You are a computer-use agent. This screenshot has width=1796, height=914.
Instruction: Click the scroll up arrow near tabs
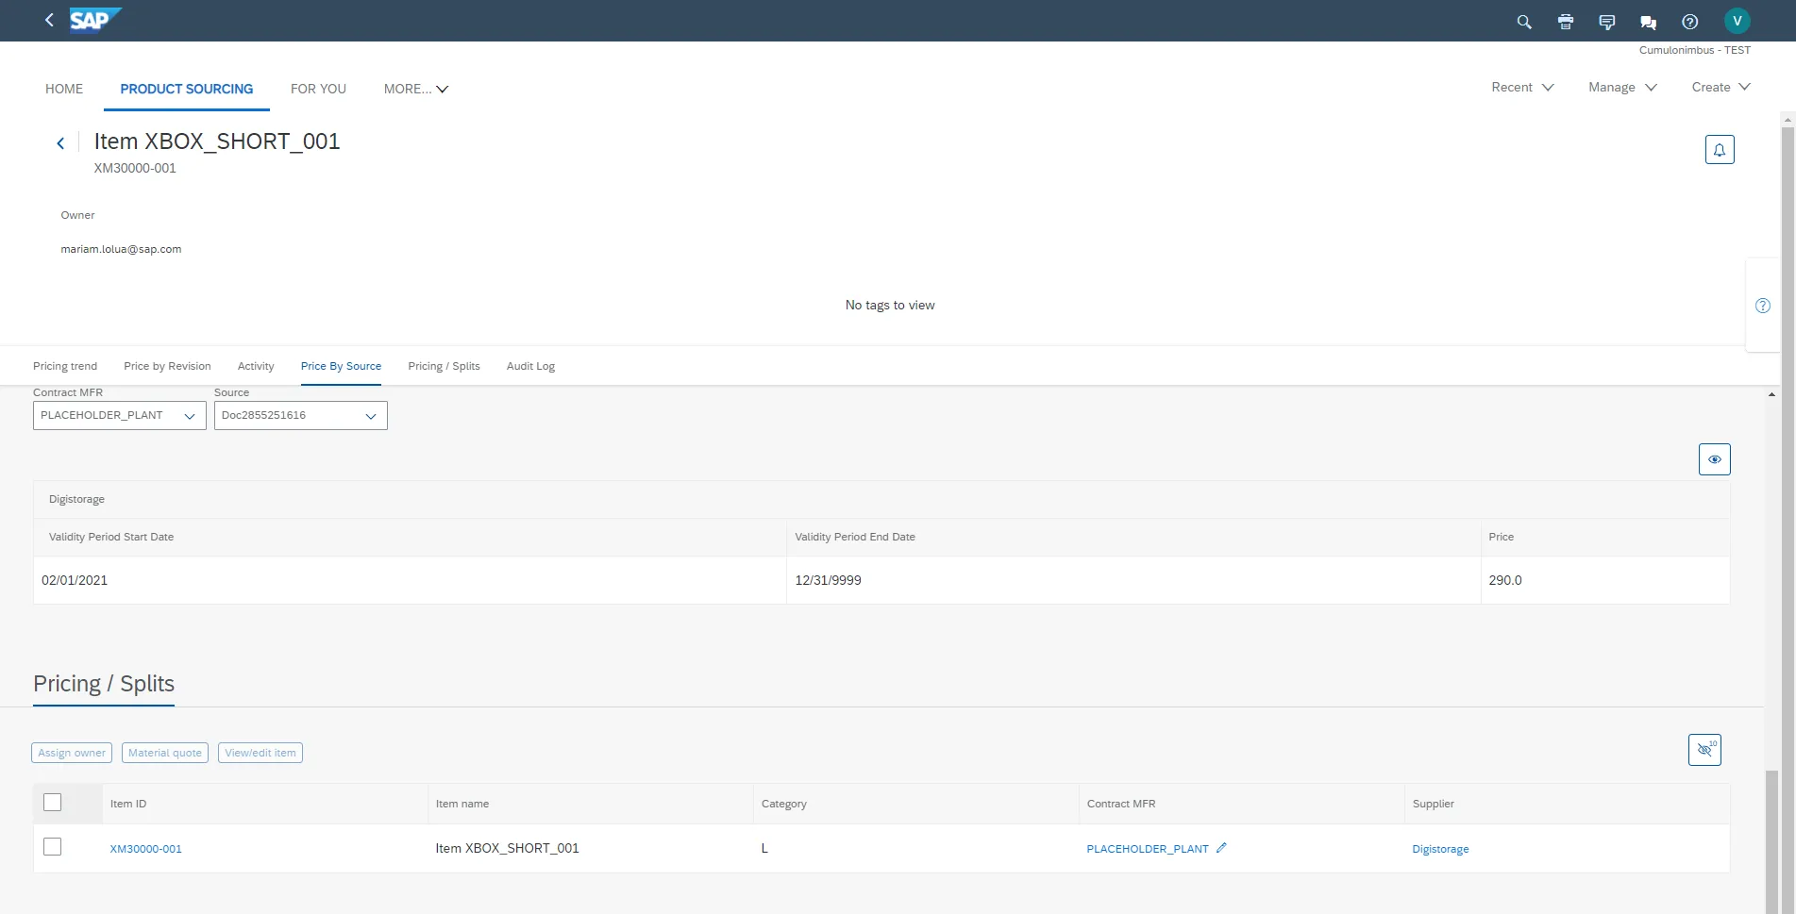tap(1771, 394)
